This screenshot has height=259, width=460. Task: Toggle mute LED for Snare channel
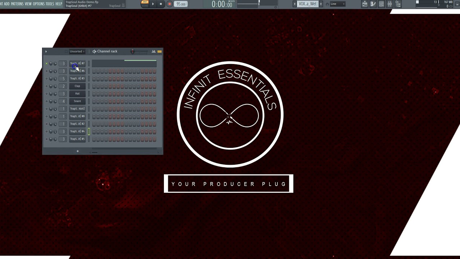pos(46,101)
